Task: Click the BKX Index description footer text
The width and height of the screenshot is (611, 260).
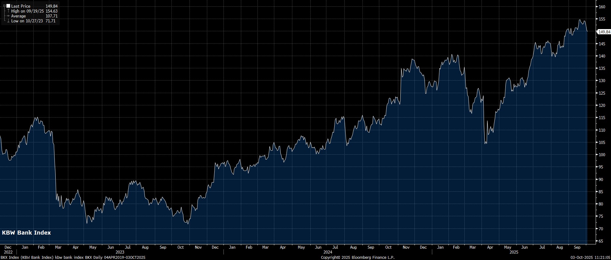Action: 73,258
